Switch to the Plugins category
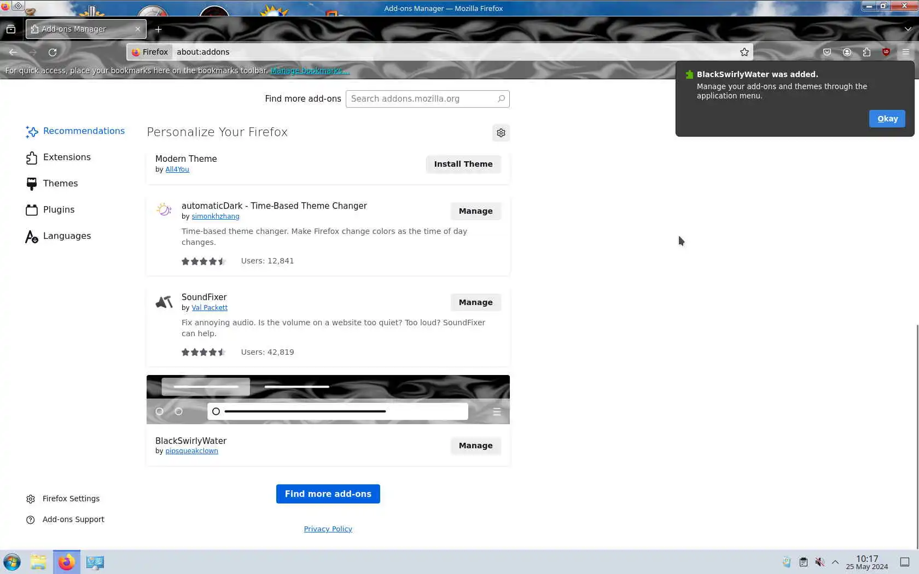Screen dimensions: 919x574 [50, 210]
